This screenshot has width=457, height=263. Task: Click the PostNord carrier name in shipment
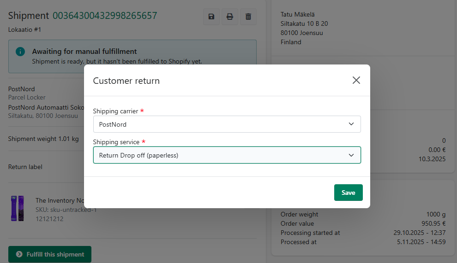pos(21,89)
